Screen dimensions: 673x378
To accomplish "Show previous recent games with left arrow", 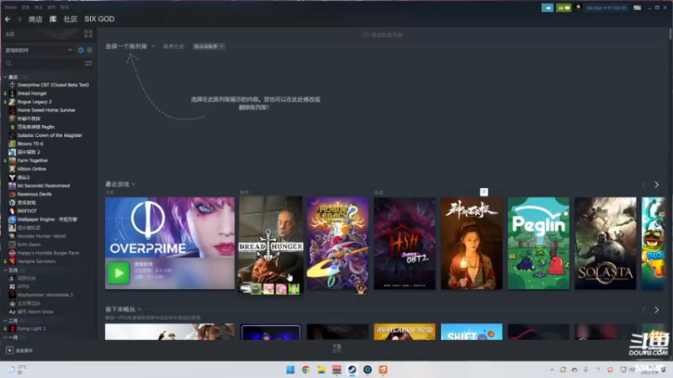I will [x=644, y=185].
